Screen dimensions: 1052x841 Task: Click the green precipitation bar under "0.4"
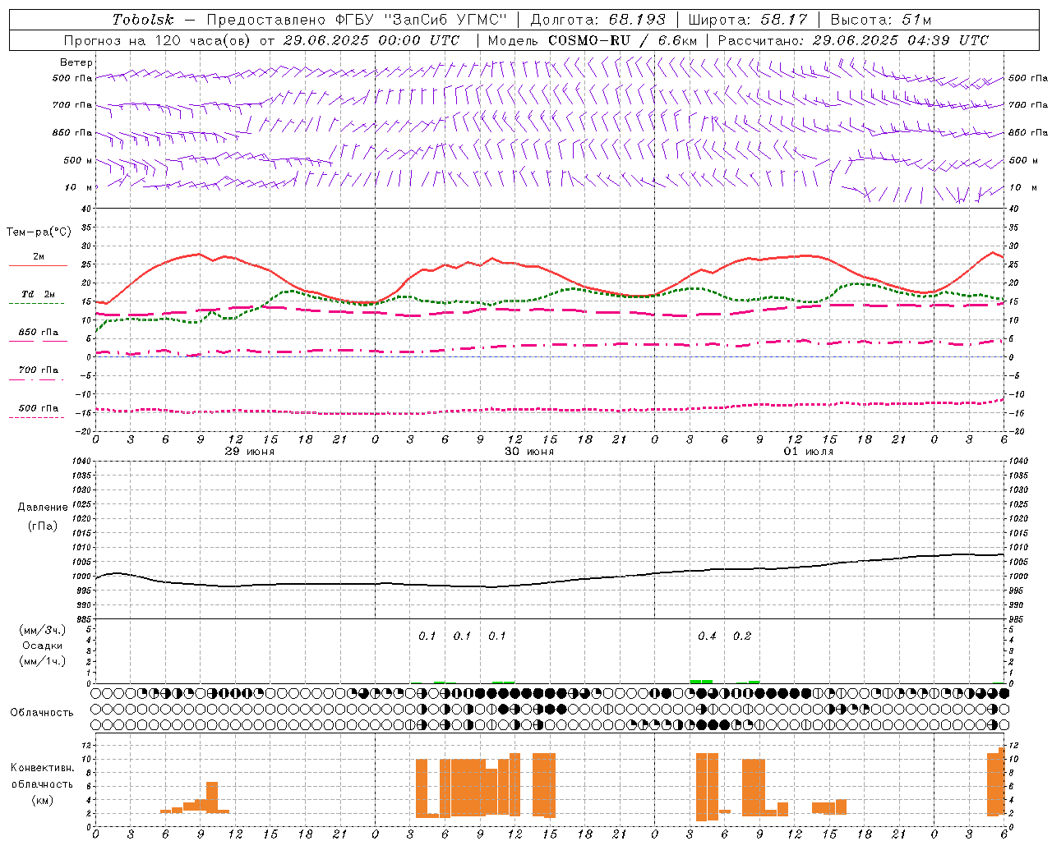point(701,681)
